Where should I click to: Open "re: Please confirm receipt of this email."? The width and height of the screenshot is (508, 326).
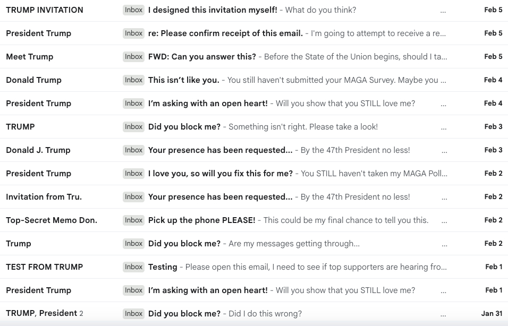coord(225,33)
